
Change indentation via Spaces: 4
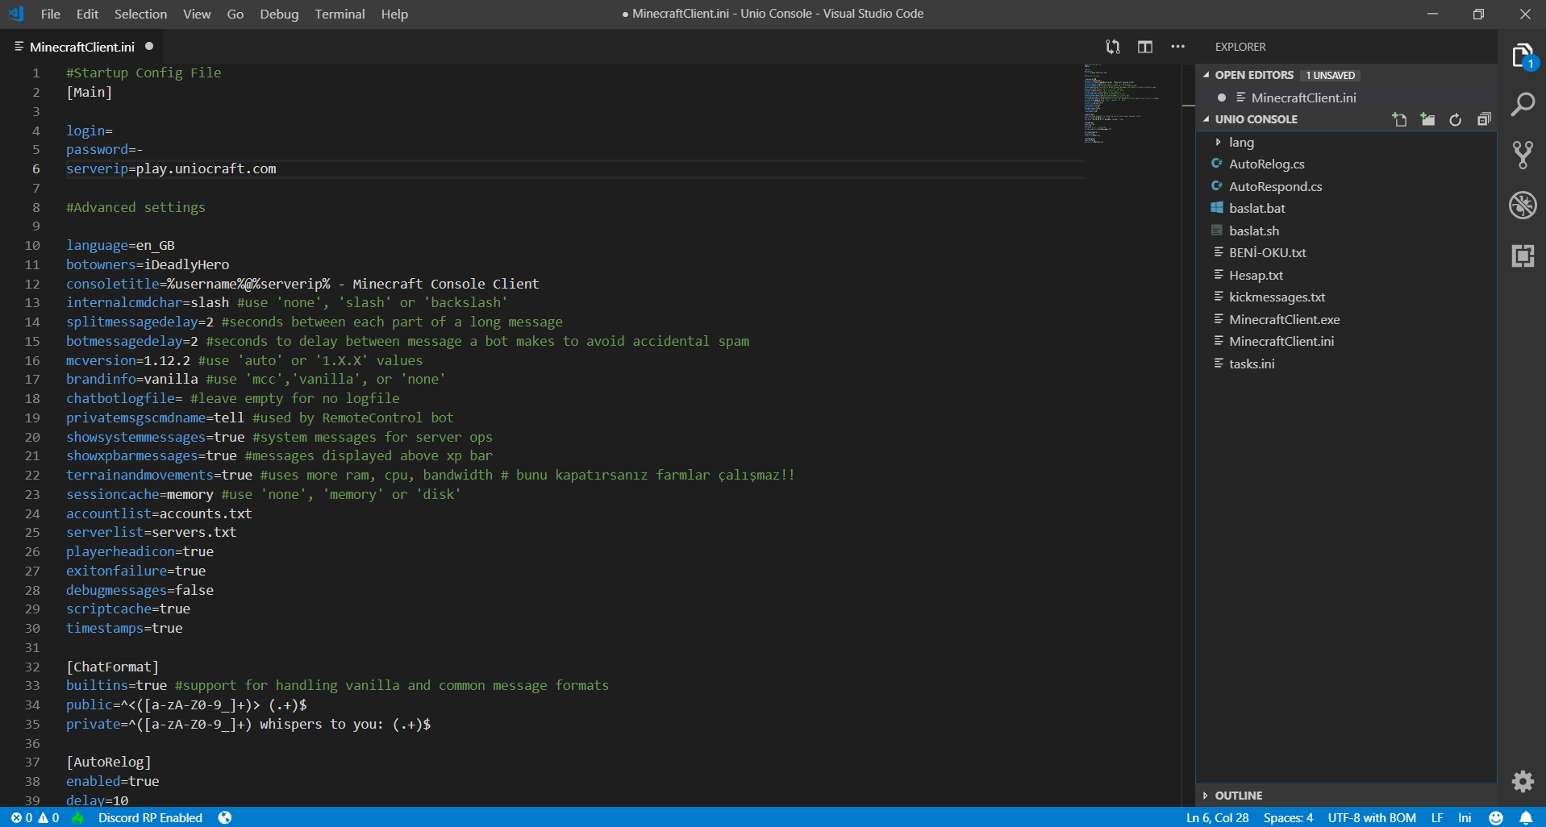(x=1288, y=817)
